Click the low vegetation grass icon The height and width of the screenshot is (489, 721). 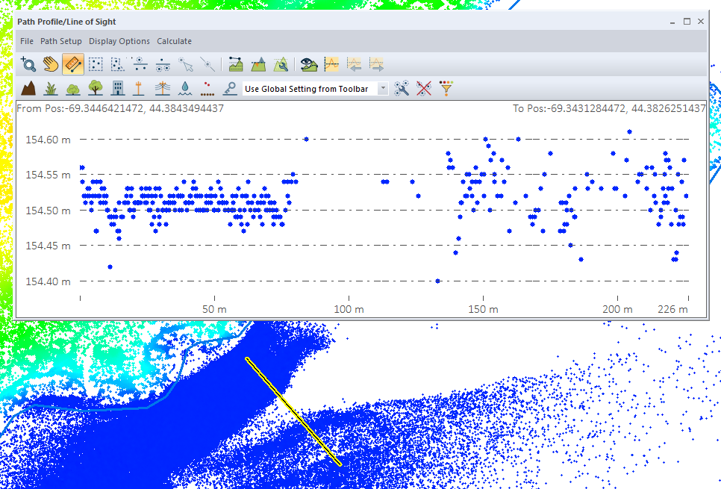pyautogui.click(x=51, y=89)
